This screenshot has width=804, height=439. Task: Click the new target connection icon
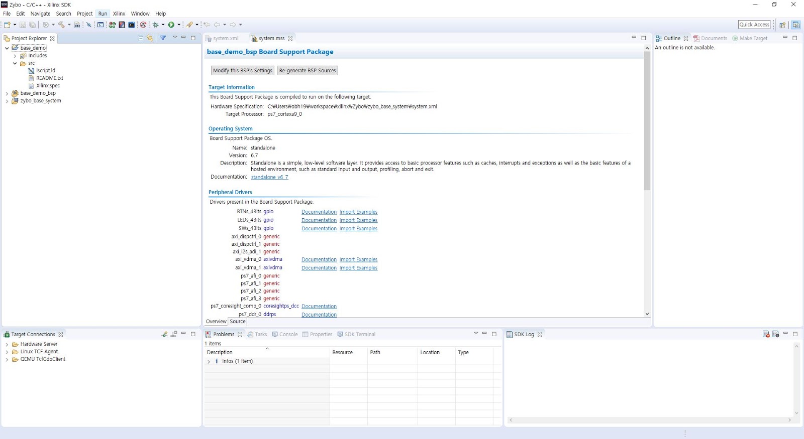[x=164, y=334]
